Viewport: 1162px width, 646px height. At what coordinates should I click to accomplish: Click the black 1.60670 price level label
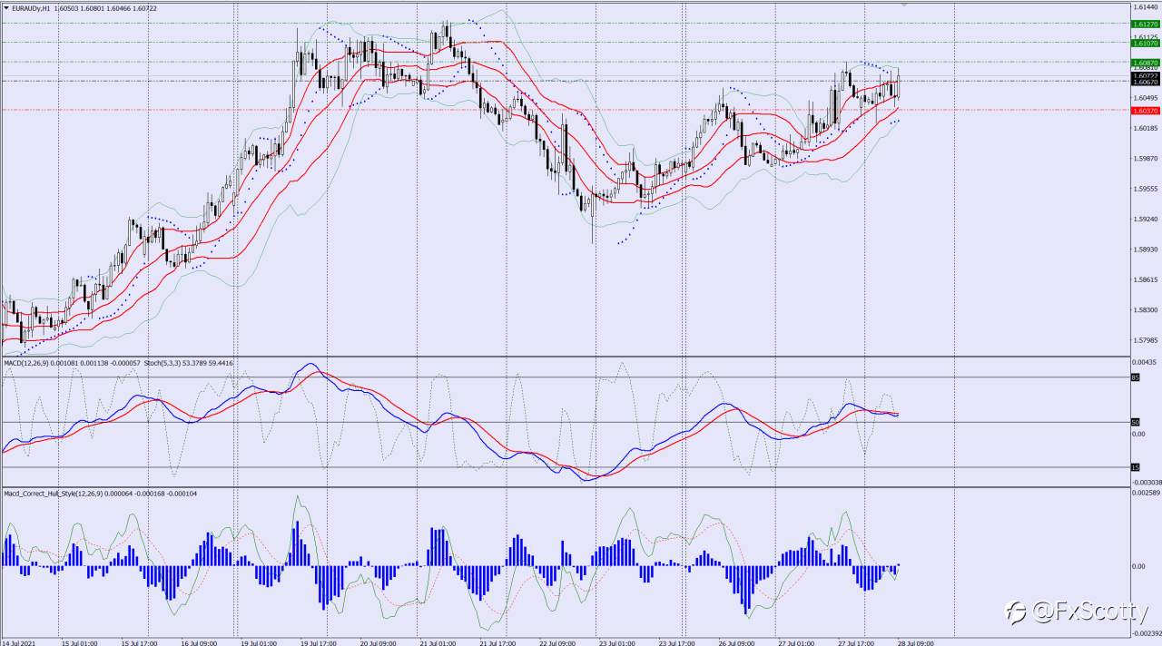(1145, 82)
